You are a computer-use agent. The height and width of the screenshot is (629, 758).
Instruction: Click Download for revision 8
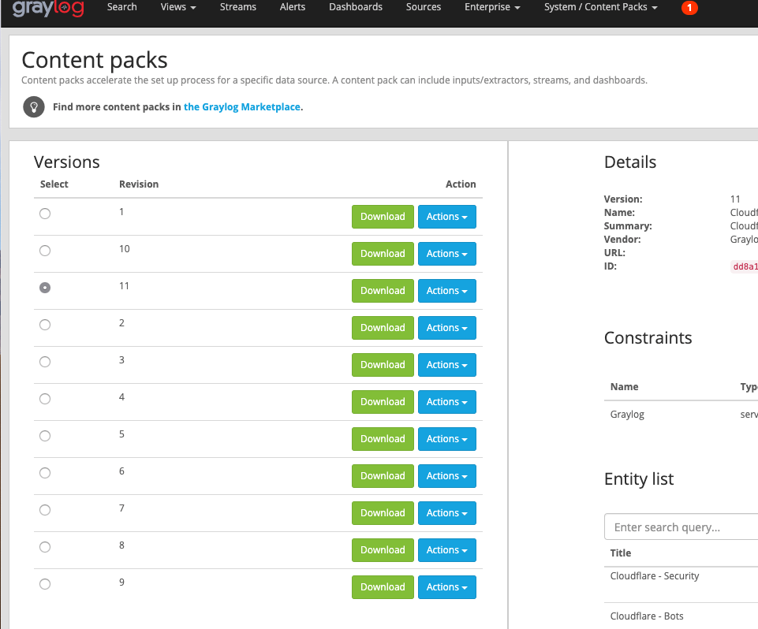point(383,549)
